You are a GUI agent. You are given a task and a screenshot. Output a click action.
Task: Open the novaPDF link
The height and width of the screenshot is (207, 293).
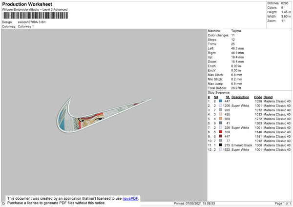click(130, 198)
